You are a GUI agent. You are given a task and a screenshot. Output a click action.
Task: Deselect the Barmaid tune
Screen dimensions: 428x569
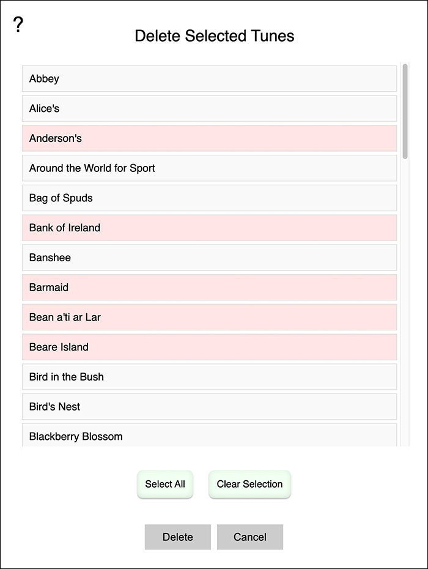(209, 288)
